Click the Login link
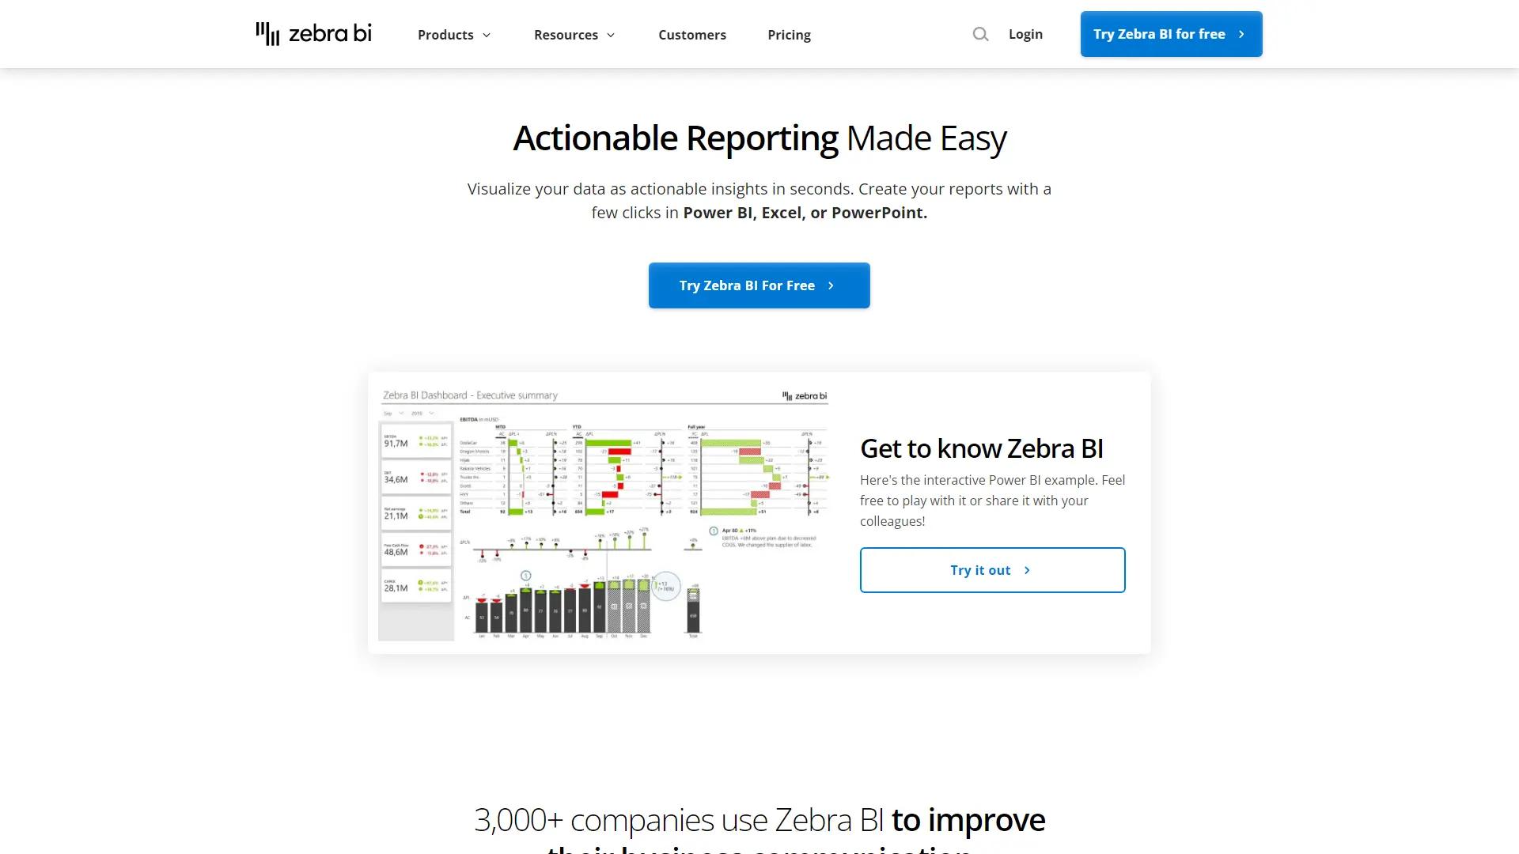The width and height of the screenshot is (1519, 854). pyautogui.click(x=1025, y=34)
